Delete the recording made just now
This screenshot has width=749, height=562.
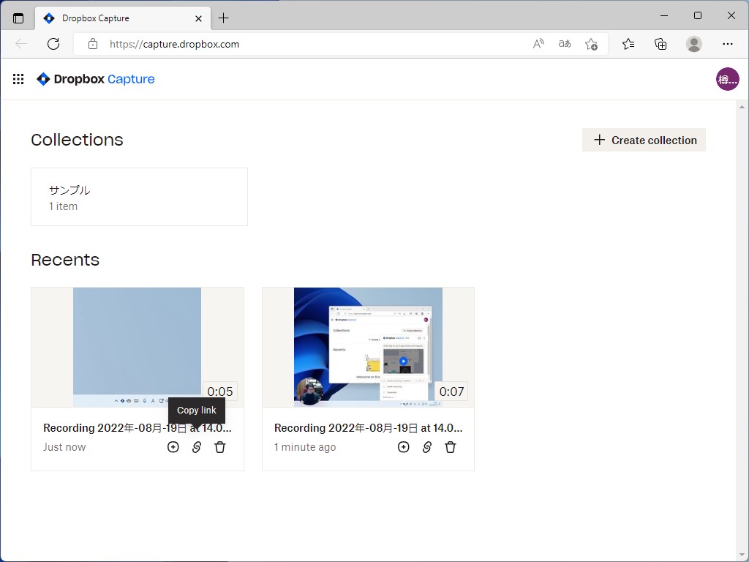coord(219,446)
